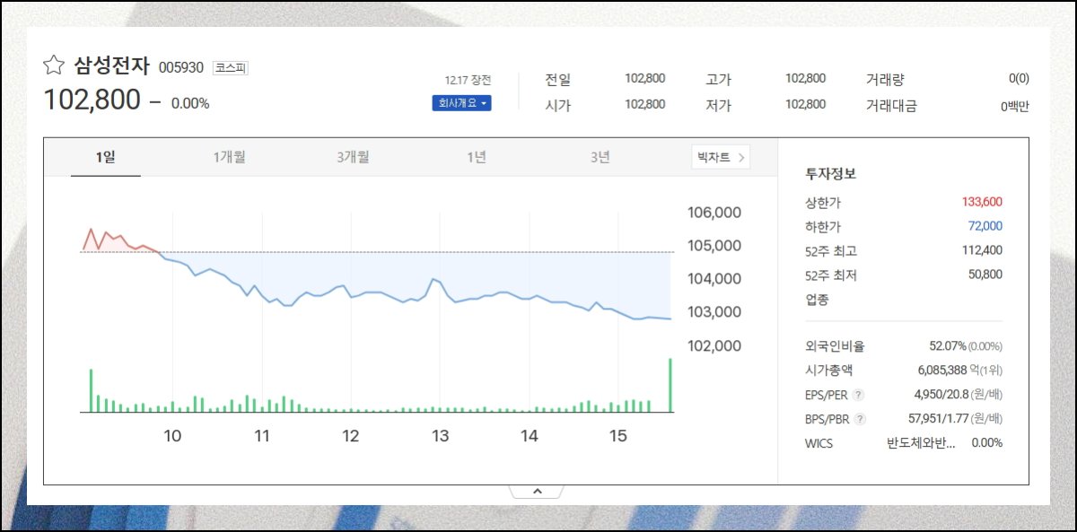Viewport: 1077px width, 532px height.
Task: Collapse chart panel with bottom chevron
Action: 537,491
